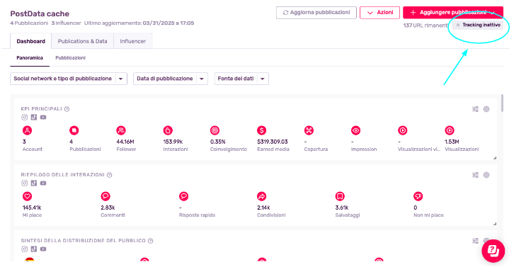Click the 4 Pubblicazioni link in header
The width and height of the screenshot is (514, 272).
[29, 23]
